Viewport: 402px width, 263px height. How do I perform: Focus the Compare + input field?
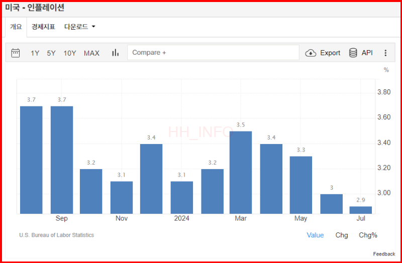pyautogui.click(x=213, y=53)
